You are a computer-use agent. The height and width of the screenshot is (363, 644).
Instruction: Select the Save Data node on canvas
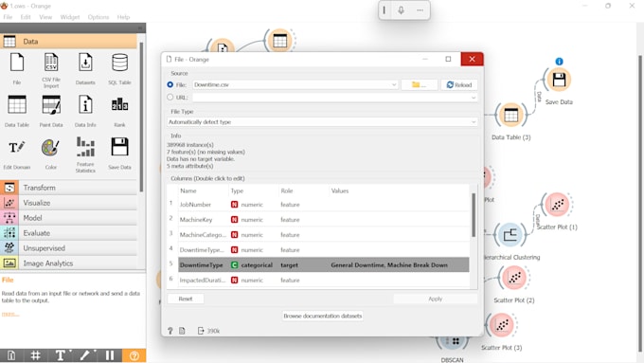[559, 80]
